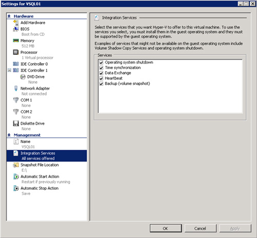
Task: Click the Processor icon
Action: click(x=16, y=52)
